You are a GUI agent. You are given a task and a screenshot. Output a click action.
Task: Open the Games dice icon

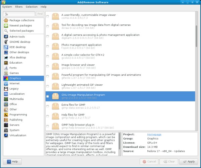click(6, 73)
